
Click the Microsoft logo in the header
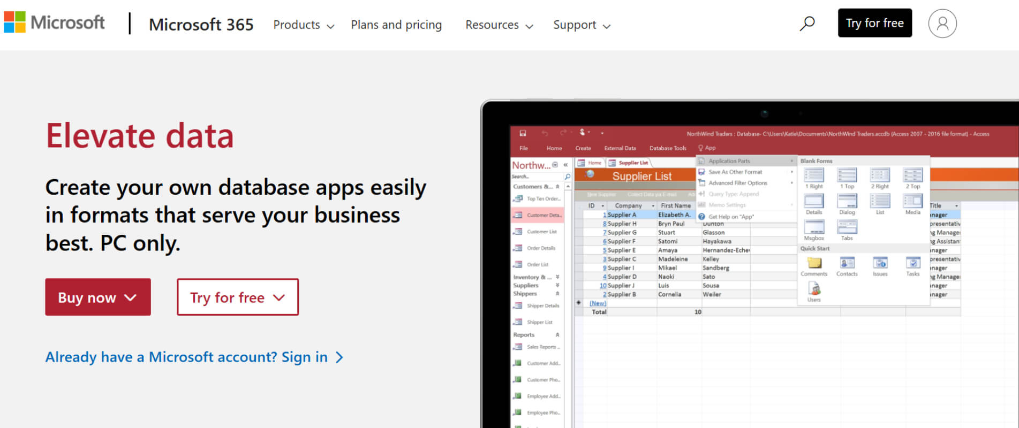[54, 23]
